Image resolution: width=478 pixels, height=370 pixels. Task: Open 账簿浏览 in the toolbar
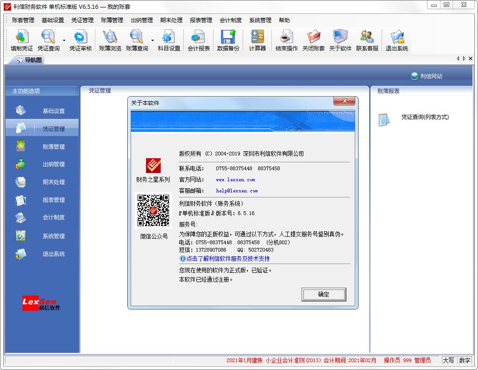click(x=110, y=41)
